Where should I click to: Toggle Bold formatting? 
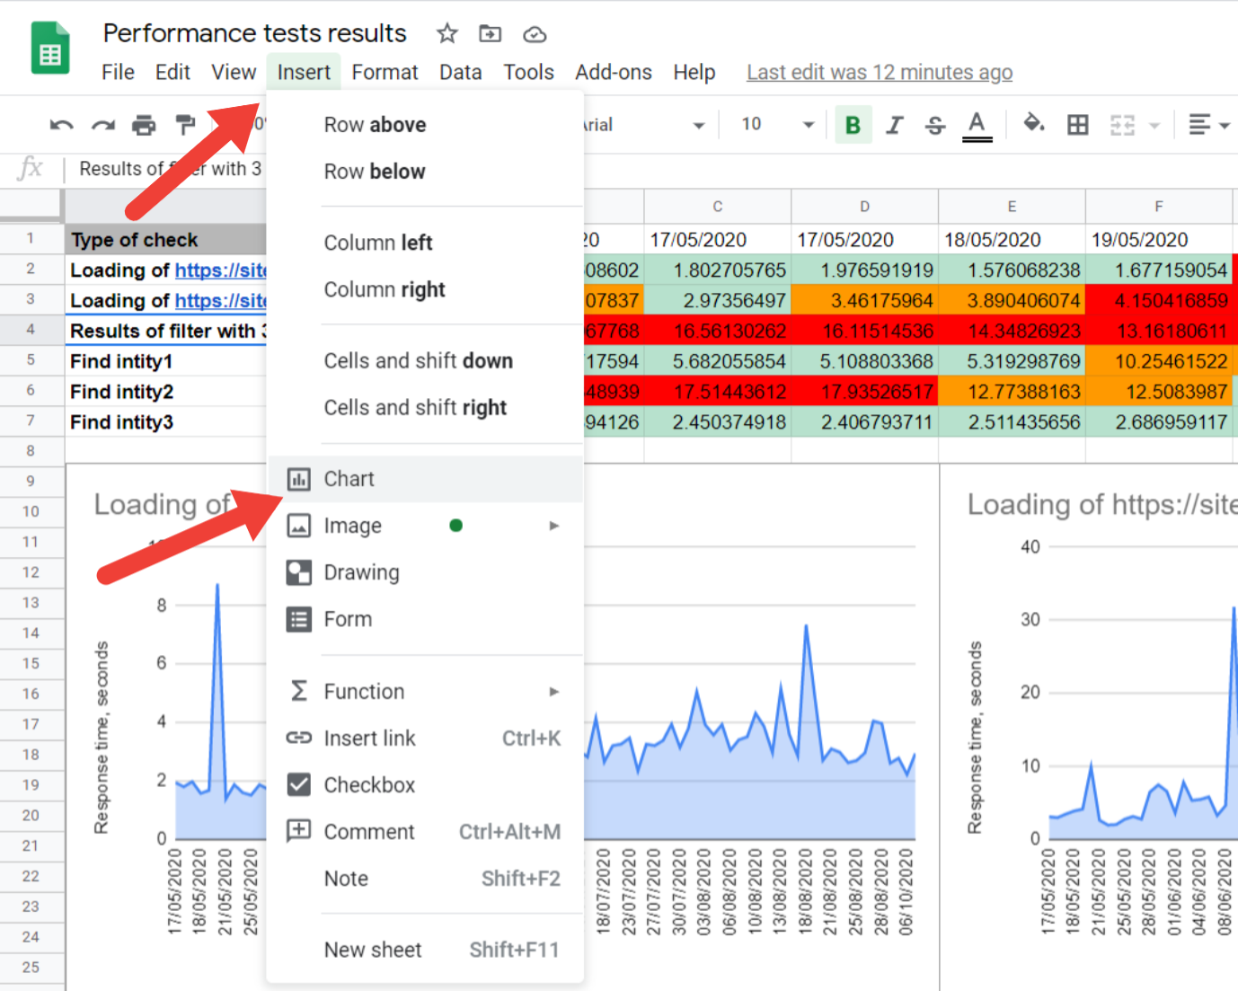852,125
